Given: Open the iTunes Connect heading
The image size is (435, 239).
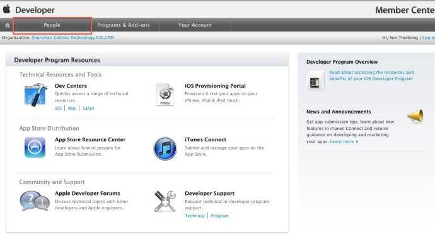Looking at the screenshot, I should coord(206,139).
